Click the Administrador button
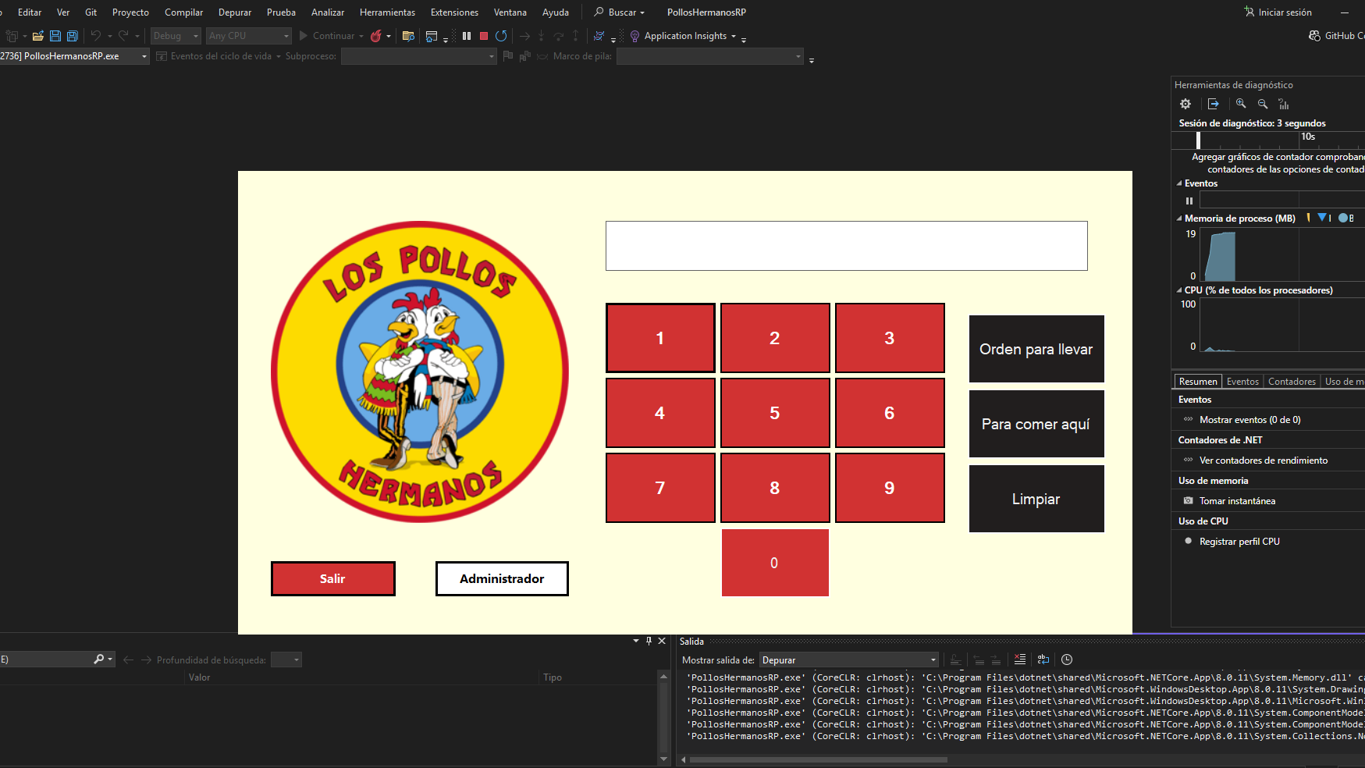Image resolution: width=1365 pixels, height=768 pixels. coord(502,578)
